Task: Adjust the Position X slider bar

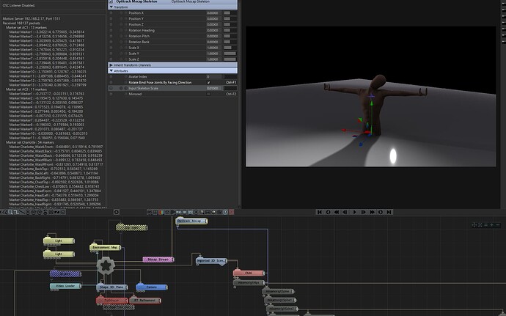Action: (x=230, y=13)
